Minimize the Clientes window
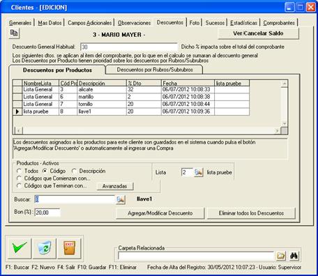 coord(289,8)
